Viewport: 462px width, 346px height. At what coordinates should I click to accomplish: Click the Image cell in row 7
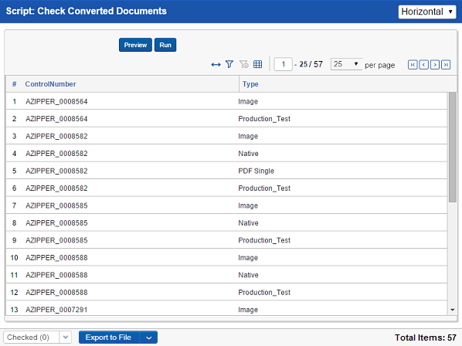[248, 205]
